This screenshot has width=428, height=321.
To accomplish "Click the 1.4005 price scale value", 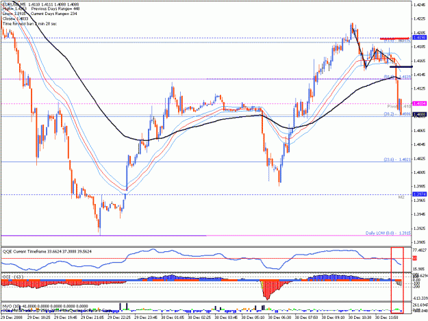I will (419, 172).
